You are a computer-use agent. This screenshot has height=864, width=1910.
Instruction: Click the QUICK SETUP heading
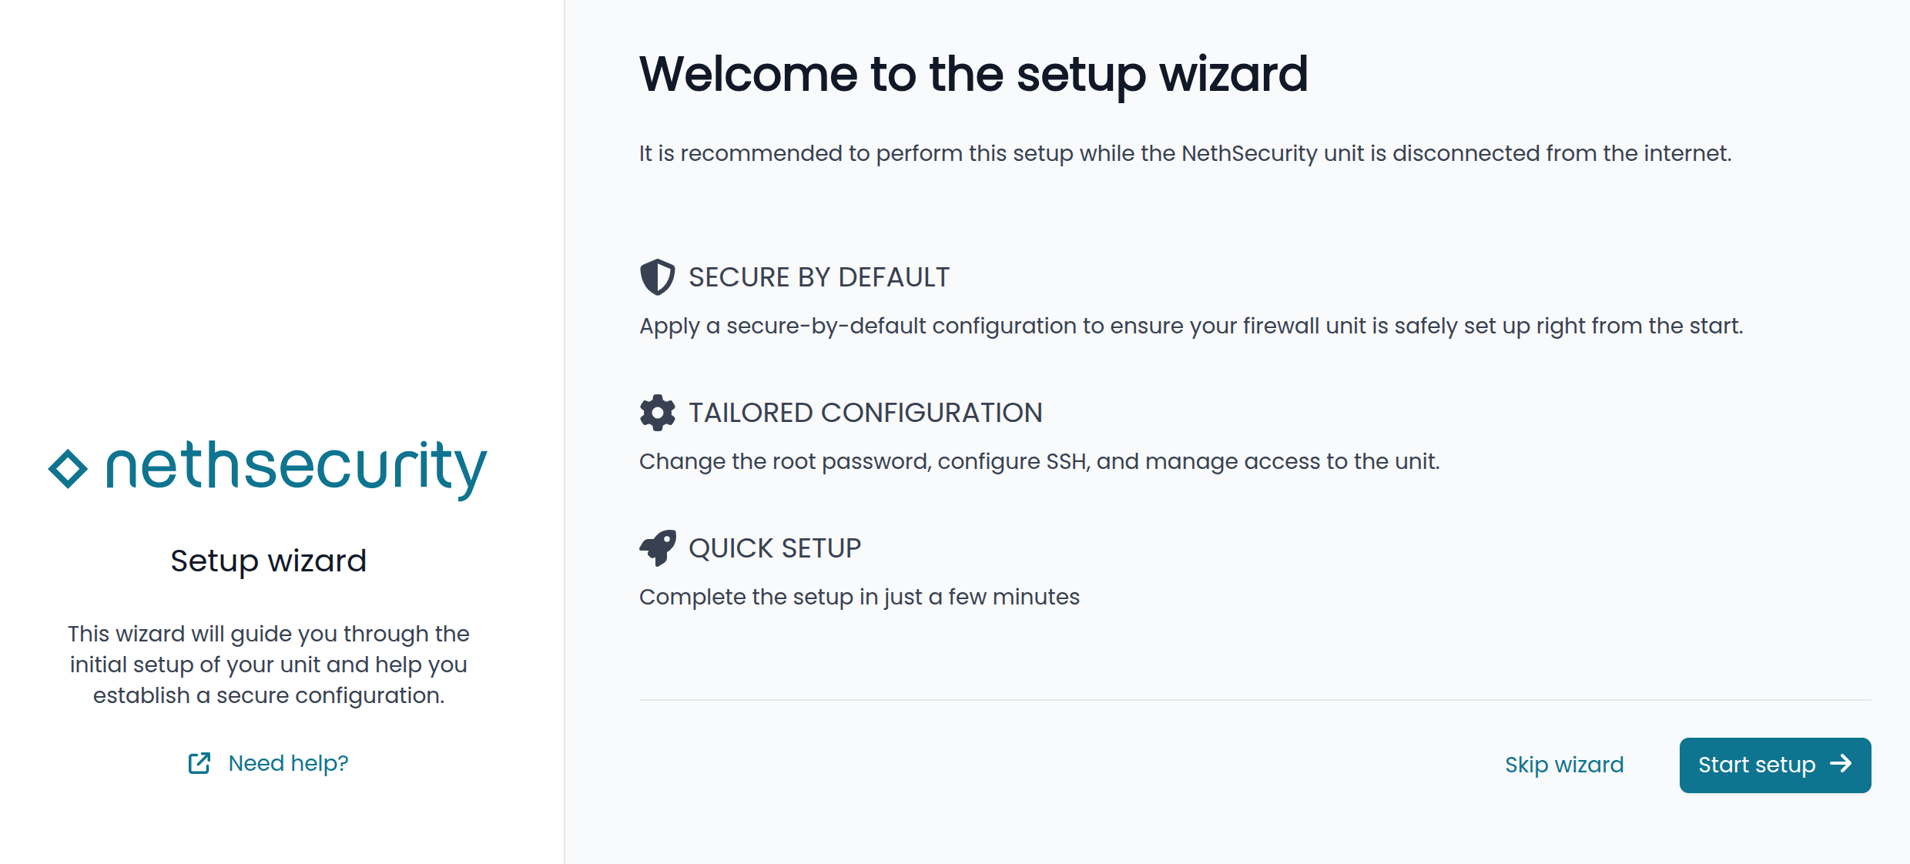775,548
